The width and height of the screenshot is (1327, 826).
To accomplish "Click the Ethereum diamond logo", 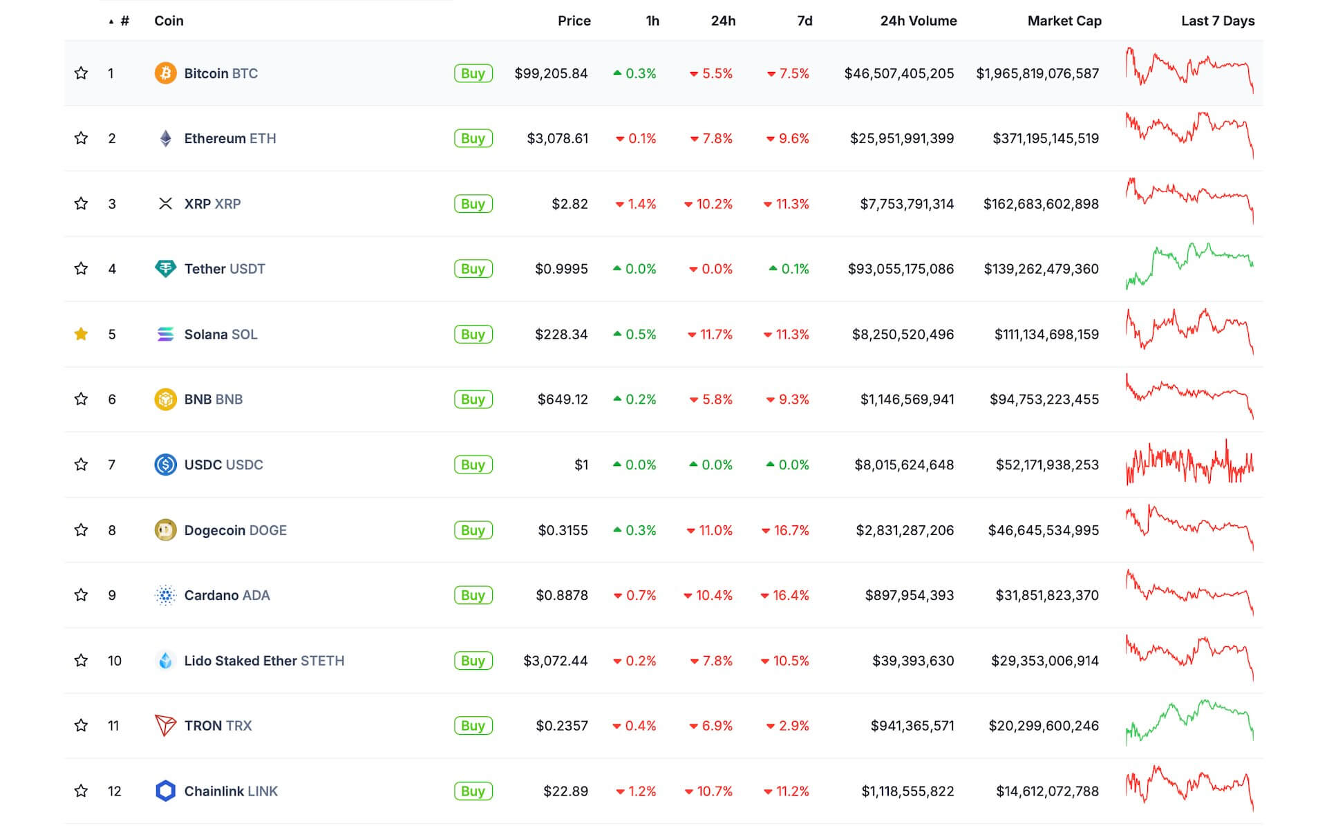I will click(x=165, y=138).
